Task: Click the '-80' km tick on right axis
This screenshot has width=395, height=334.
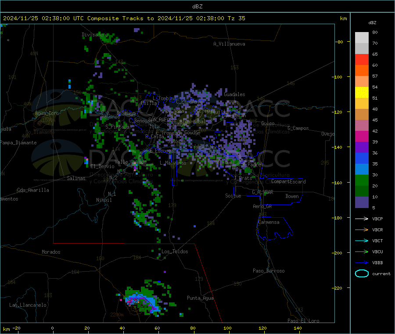Action: (339, 42)
